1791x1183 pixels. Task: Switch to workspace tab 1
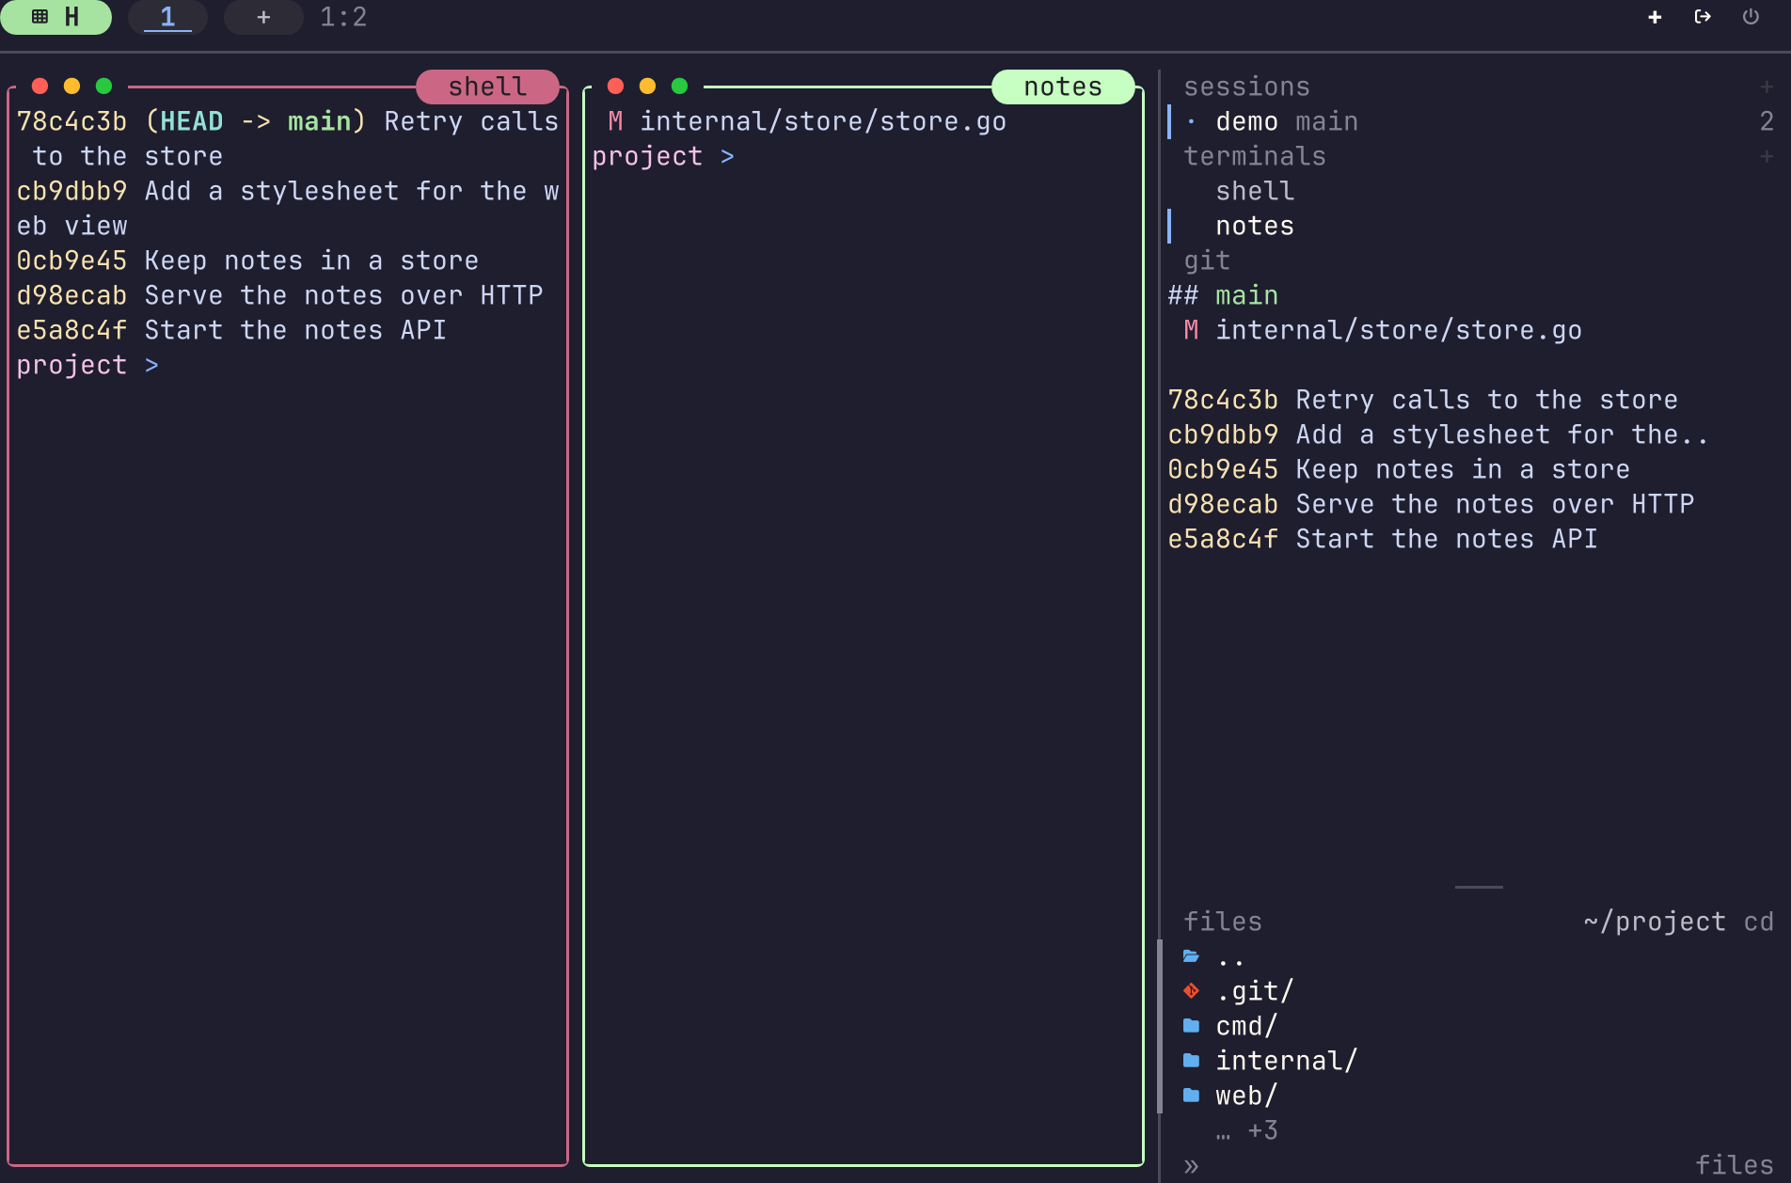click(x=167, y=17)
